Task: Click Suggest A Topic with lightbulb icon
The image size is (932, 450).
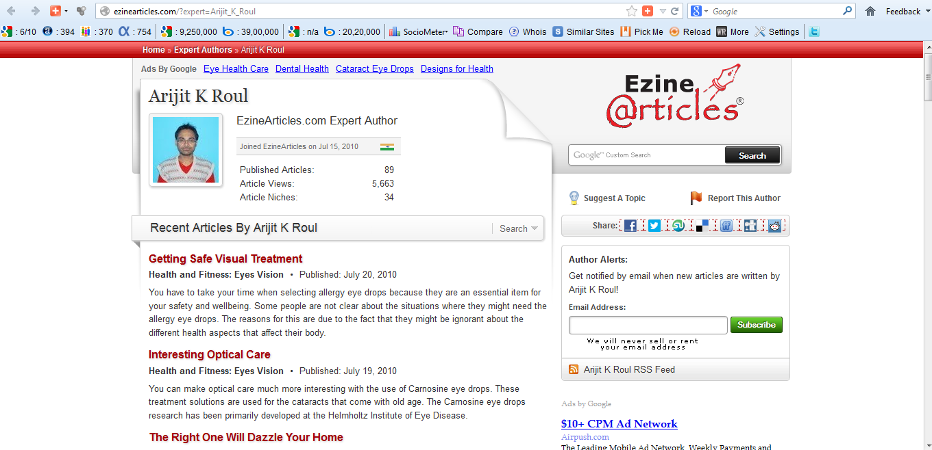Action: [607, 198]
